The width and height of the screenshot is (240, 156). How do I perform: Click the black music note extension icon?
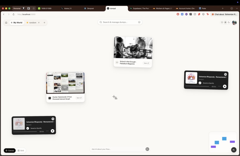click(191, 14)
